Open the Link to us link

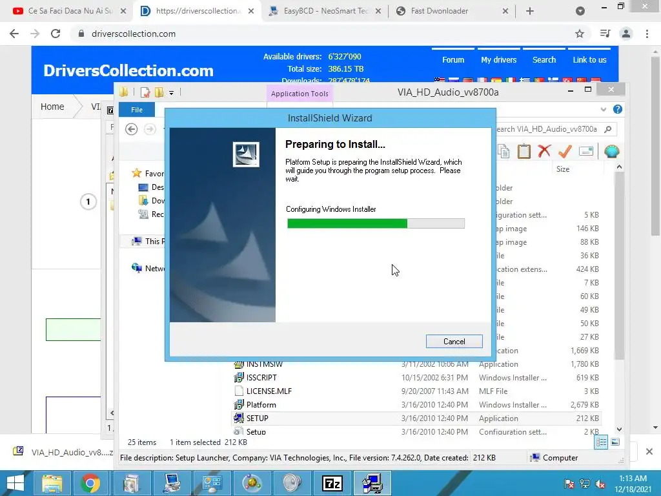click(589, 60)
